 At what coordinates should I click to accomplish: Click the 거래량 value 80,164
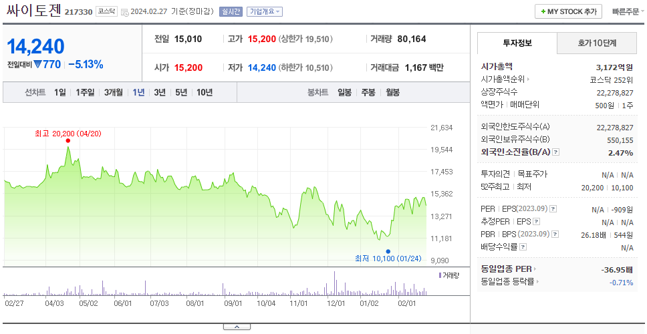coord(412,39)
